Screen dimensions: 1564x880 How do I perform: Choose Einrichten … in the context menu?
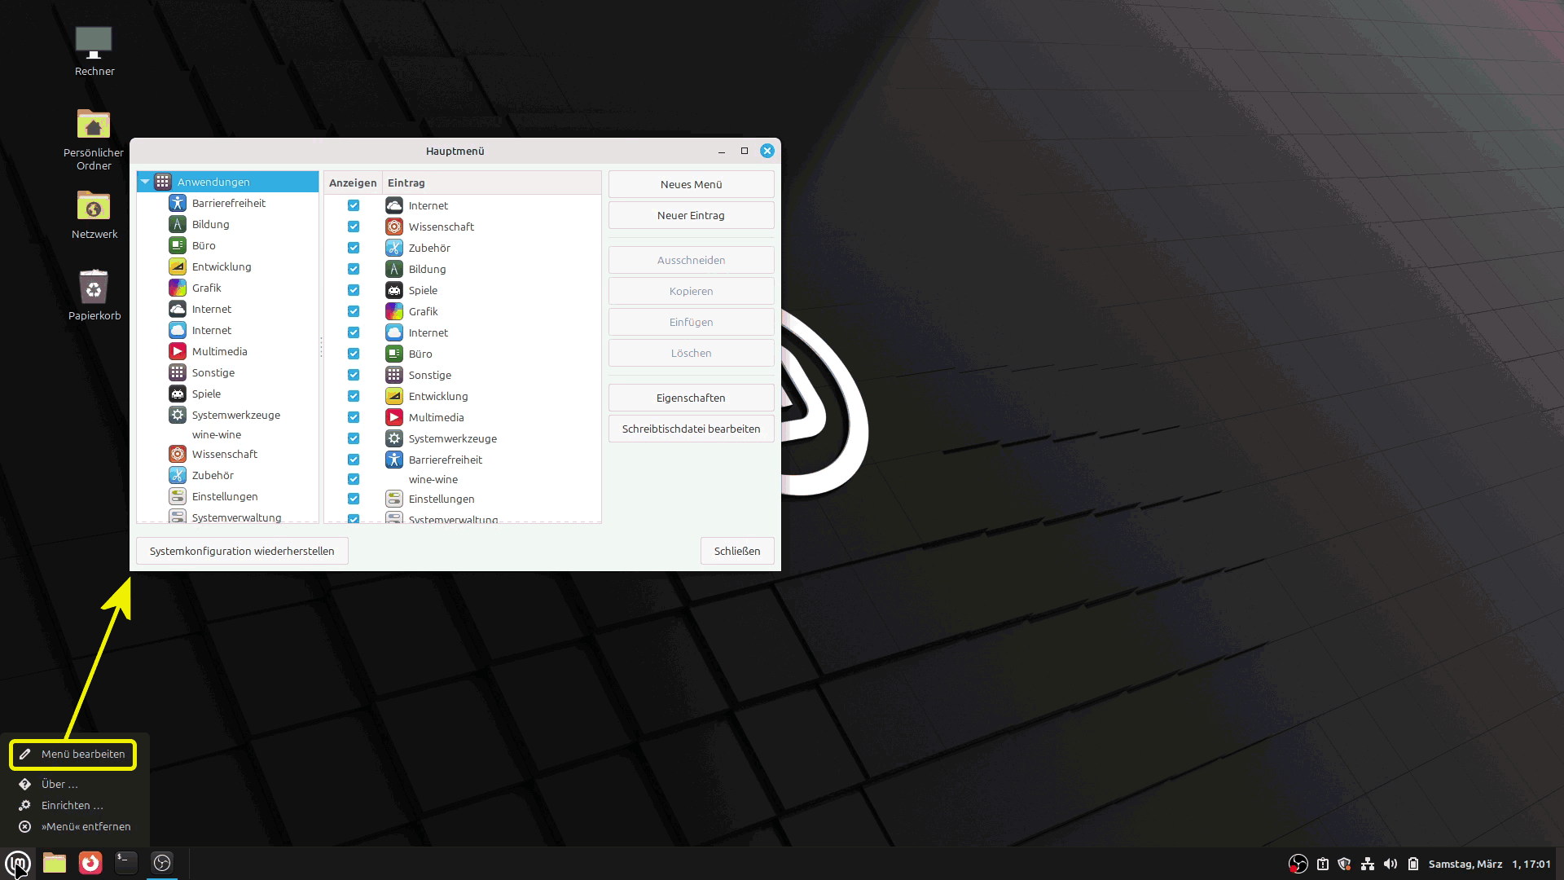point(72,805)
